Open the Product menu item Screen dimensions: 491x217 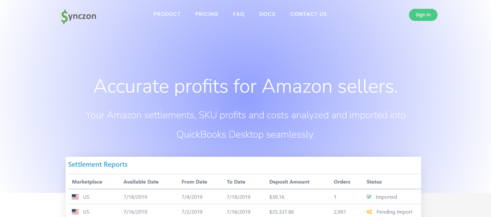(167, 14)
